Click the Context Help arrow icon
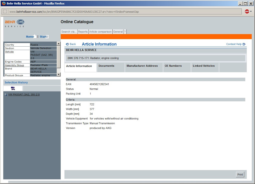 point(244,44)
